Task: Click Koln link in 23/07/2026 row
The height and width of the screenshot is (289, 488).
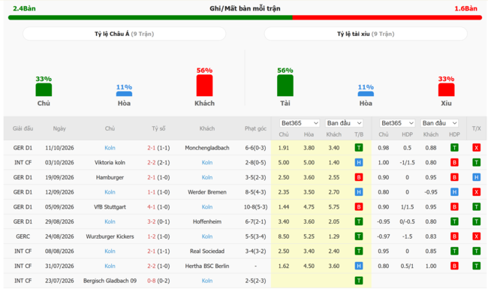Action: (x=207, y=281)
